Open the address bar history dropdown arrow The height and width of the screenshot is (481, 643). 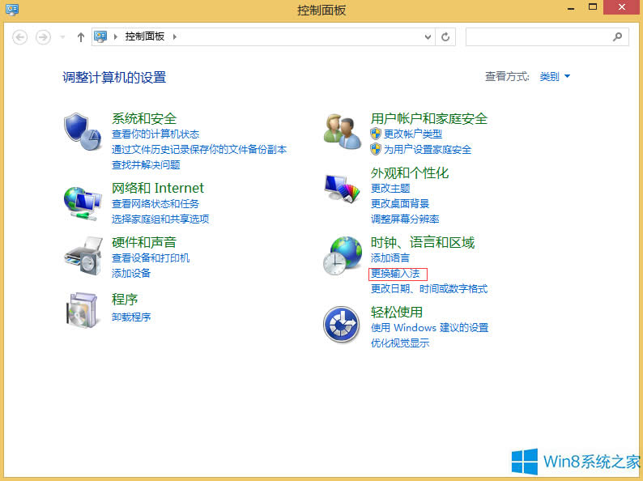pyautogui.click(x=428, y=36)
